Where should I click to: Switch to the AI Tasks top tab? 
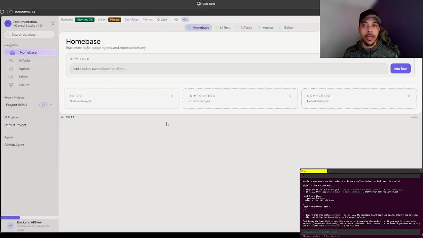click(x=244, y=27)
